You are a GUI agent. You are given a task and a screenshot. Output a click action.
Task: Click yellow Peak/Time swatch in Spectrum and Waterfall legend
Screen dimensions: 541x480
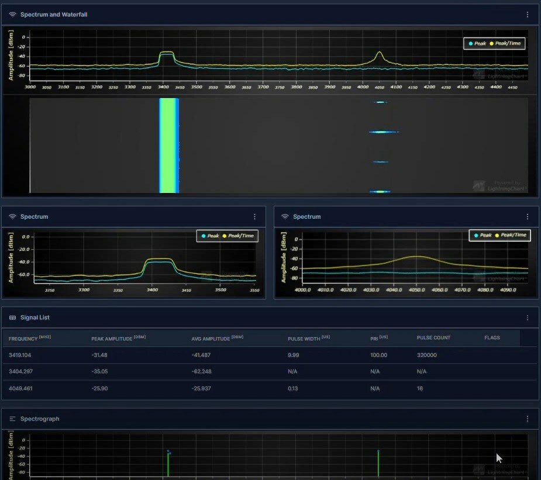(492, 43)
